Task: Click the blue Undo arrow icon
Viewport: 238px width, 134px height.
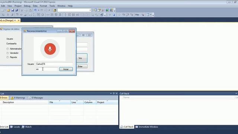Action: 35,10
